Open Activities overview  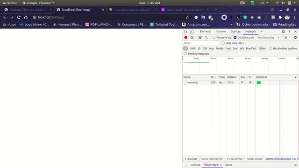pyautogui.click(x=10, y=3)
